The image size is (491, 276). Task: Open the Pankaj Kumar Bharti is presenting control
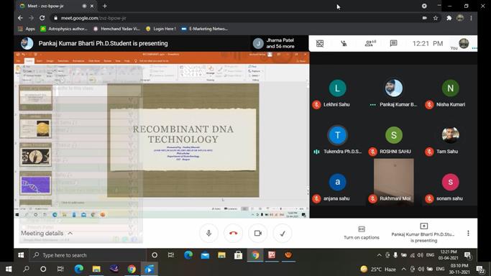(423, 233)
